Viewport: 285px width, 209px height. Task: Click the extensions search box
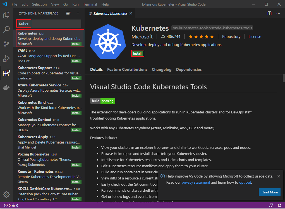(49, 24)
